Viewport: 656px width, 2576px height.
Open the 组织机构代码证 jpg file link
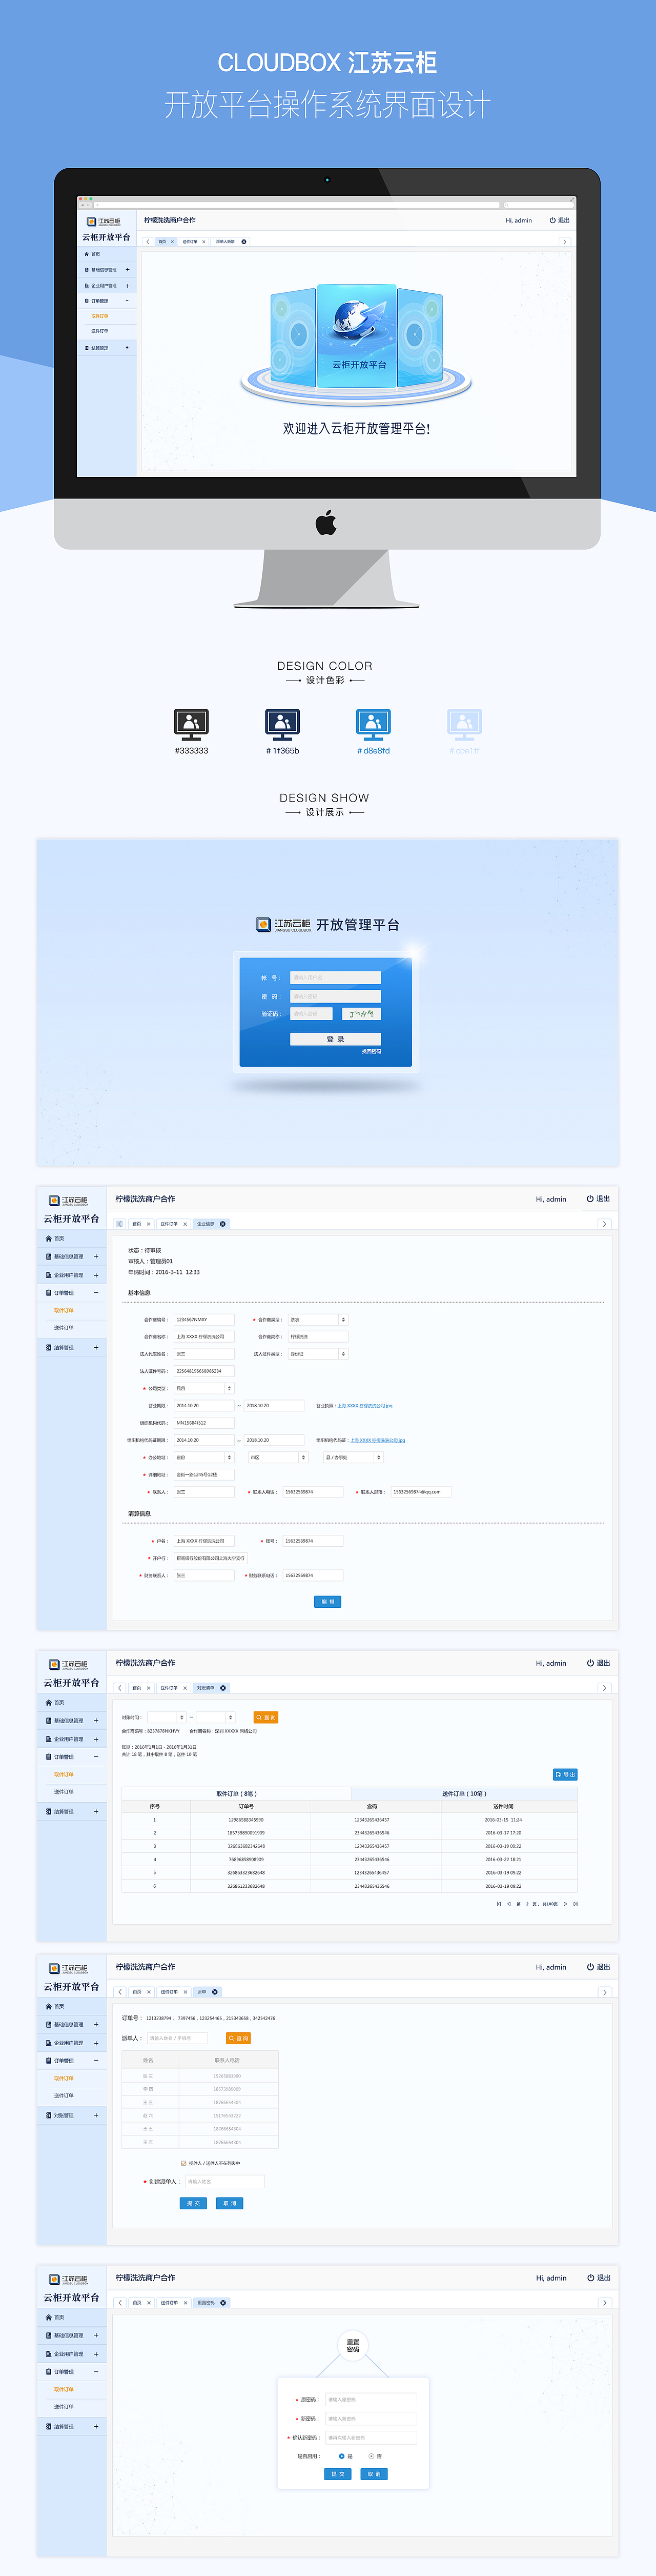[x=377, y=1440]
